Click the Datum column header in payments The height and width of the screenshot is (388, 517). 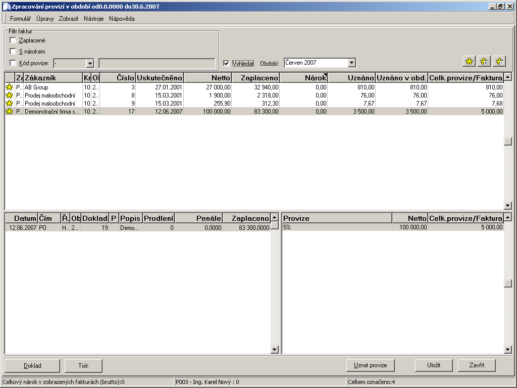pyautogui.click(x=21, y=218)
